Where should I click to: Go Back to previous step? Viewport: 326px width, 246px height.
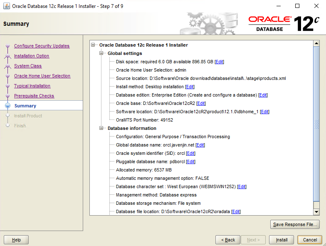click(x=228, y=240)
